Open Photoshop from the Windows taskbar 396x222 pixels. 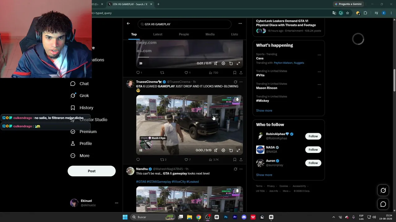pos(226,217)
